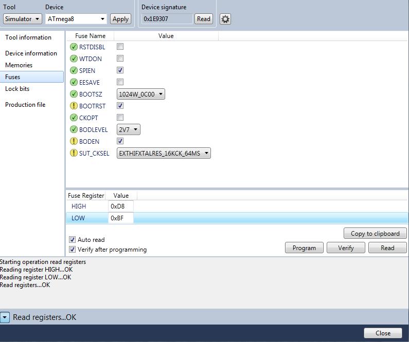Click the gear settings icon near device signature
The height and width of the screenshot is (342, 409).
225,19
